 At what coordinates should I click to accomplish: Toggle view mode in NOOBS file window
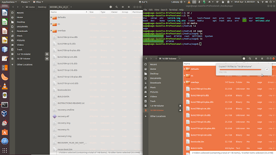coord(122,7)
